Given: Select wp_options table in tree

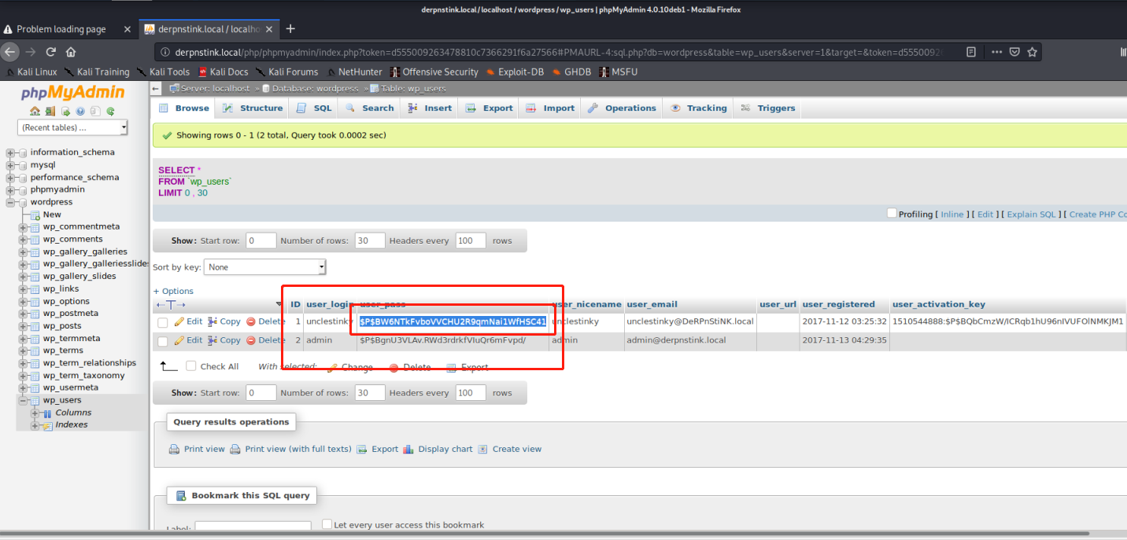Looking at the screenshot, I should pos(66,301).
